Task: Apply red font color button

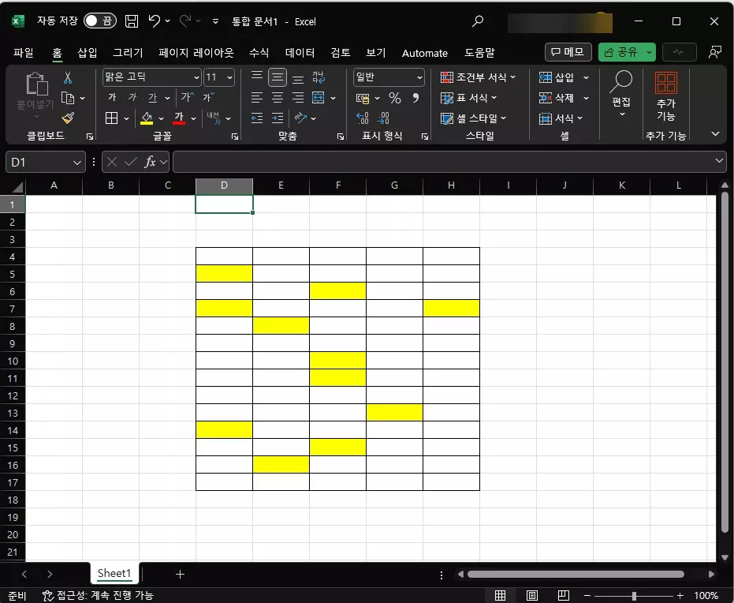Action: pyautogui.click(x=179, y=118)
